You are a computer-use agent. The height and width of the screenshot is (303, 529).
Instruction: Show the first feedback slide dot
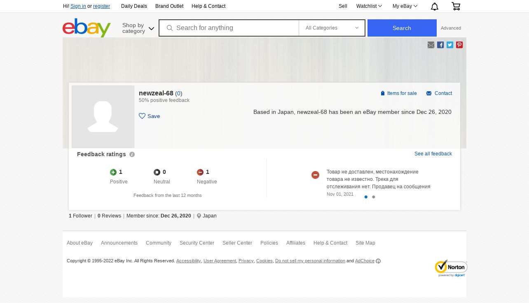click(x=366, y=197)
